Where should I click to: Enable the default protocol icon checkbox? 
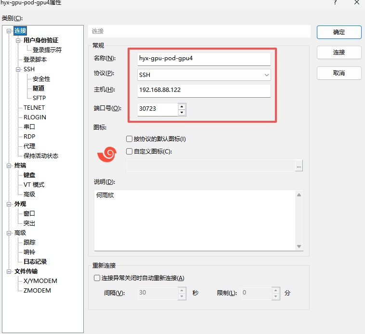coord(129,139)
